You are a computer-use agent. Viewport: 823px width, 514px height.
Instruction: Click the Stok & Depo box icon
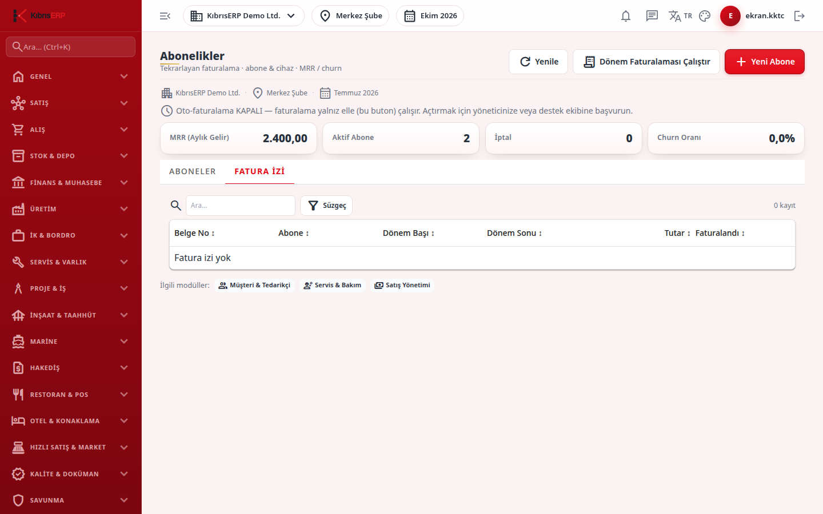18,156
